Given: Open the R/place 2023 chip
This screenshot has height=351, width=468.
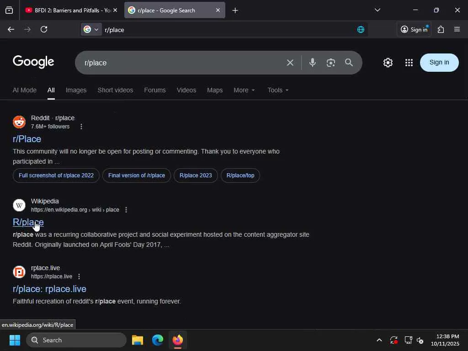Looking at the screenshot, I should click(x=196, y=175).
